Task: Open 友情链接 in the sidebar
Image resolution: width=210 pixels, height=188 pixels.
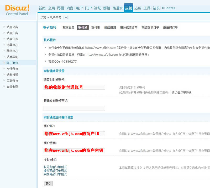Action: pos(12,69)
